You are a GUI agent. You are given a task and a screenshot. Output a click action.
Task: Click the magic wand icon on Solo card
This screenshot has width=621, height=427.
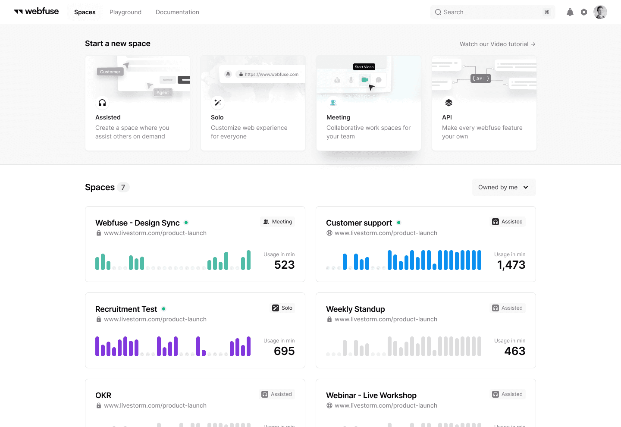coord(218,103)
